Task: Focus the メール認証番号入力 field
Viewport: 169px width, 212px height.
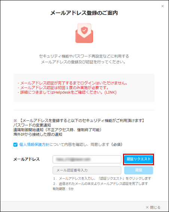Action: tap(87, 170)
